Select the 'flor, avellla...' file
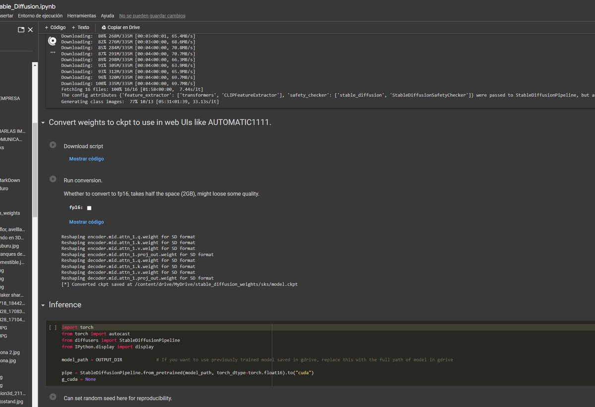Image resolution: width=595 pixels, height=407 pixels. 11,229
